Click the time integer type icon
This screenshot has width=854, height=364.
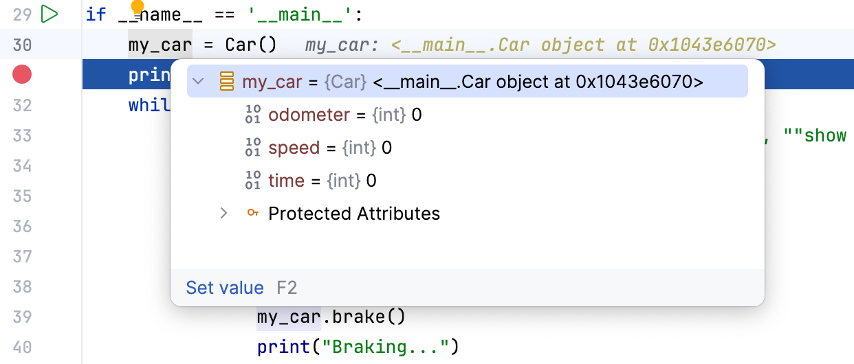pyautogui.click(x=252, y=181)
